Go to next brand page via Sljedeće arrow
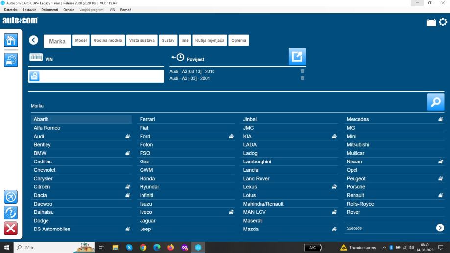Viewport: 450px width, 253px height. point(440,228)
